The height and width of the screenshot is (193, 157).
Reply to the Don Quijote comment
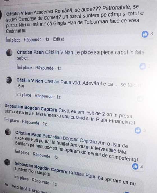click(40, 181)
